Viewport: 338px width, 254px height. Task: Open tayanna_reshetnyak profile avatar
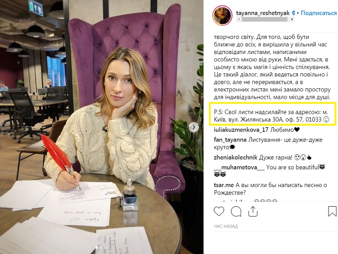click(x=222, y=16)
